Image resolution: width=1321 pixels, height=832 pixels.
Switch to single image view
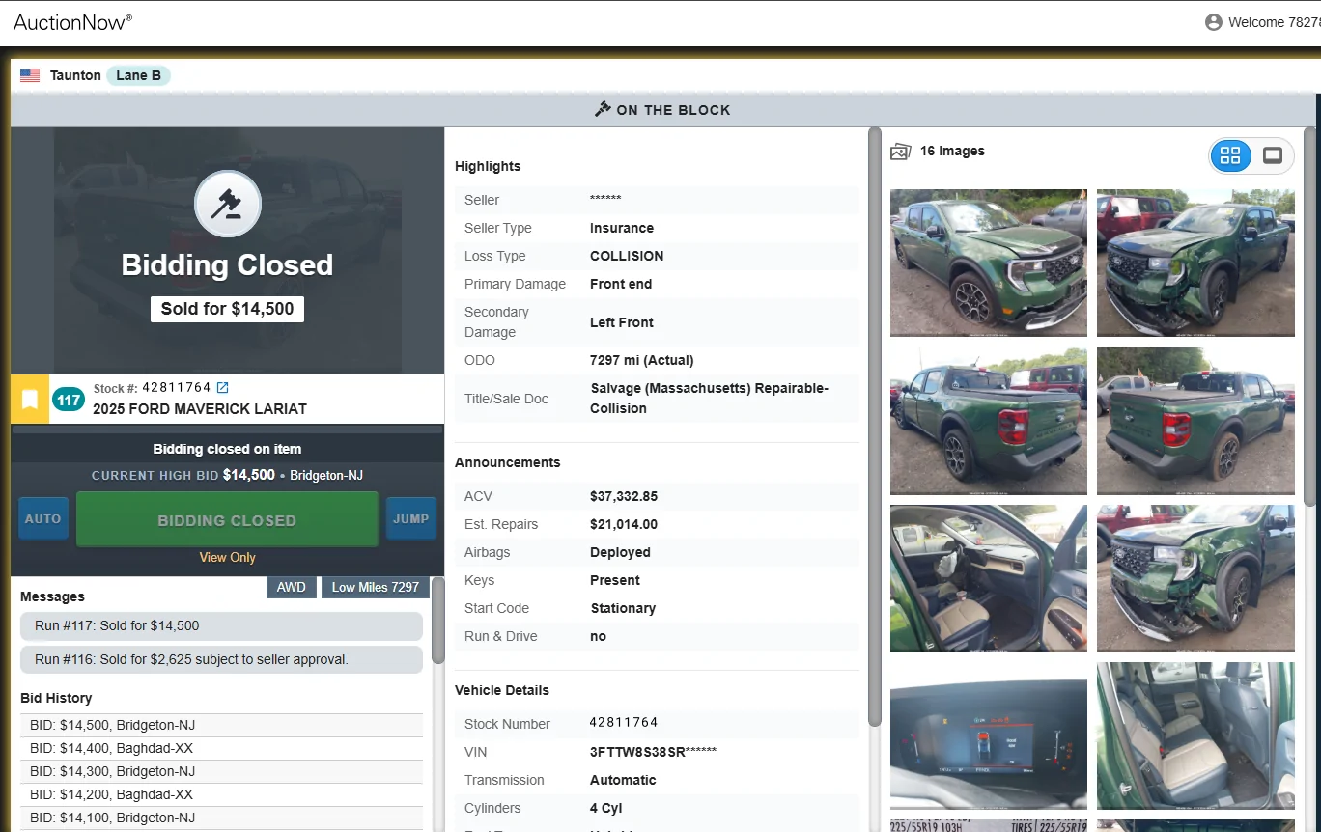[x=1273, y=155]
